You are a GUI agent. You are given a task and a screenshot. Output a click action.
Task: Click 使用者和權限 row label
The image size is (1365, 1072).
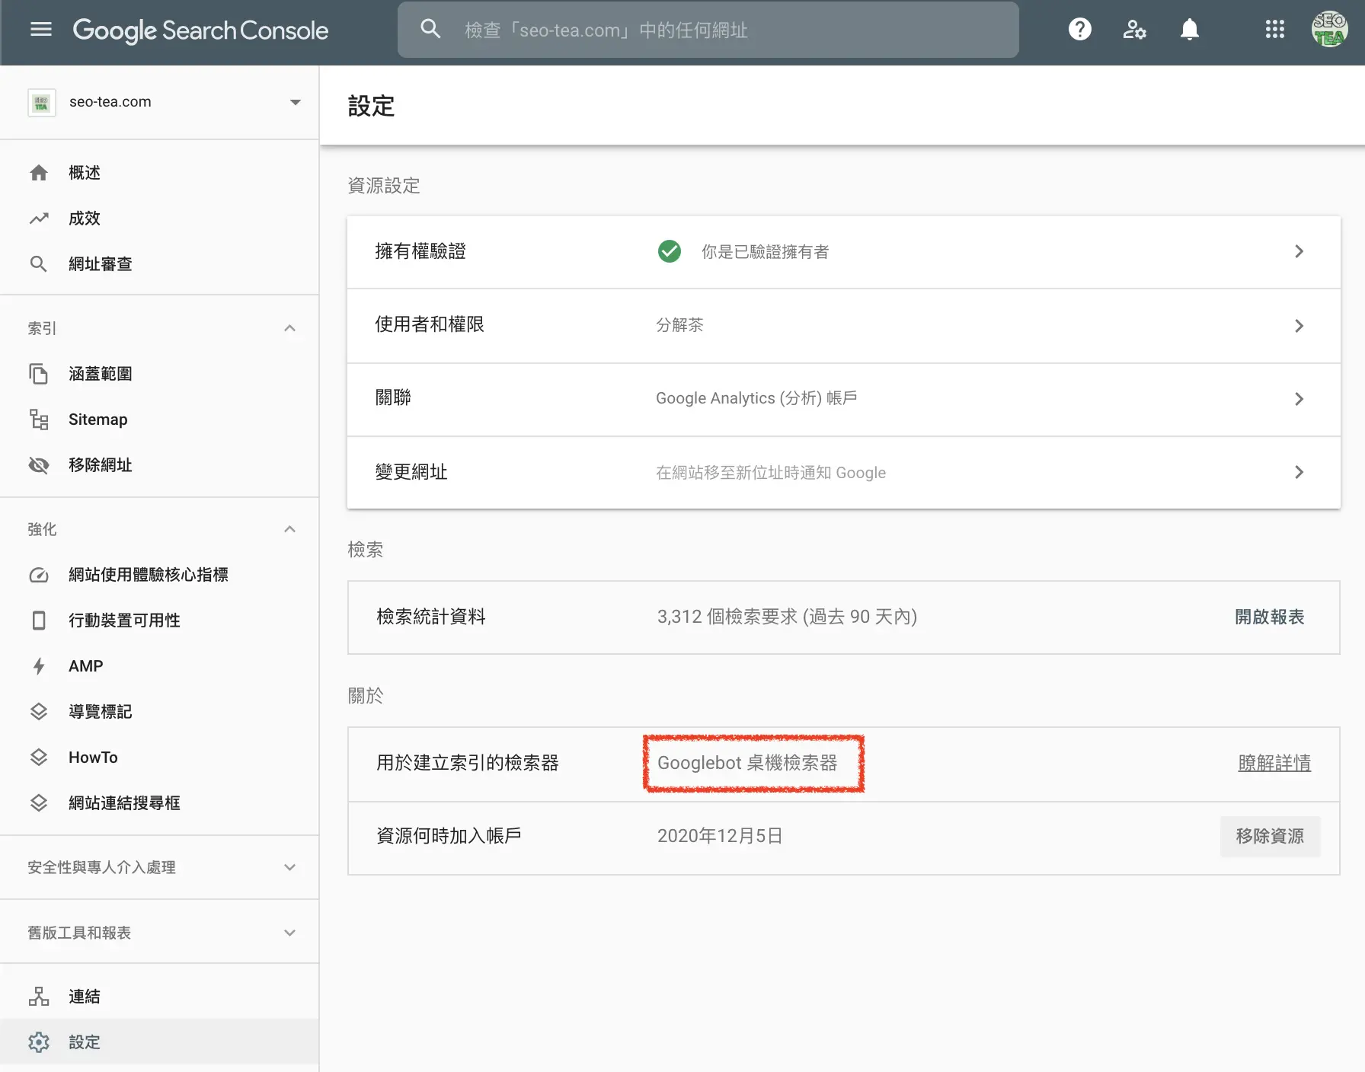(430, 324)
